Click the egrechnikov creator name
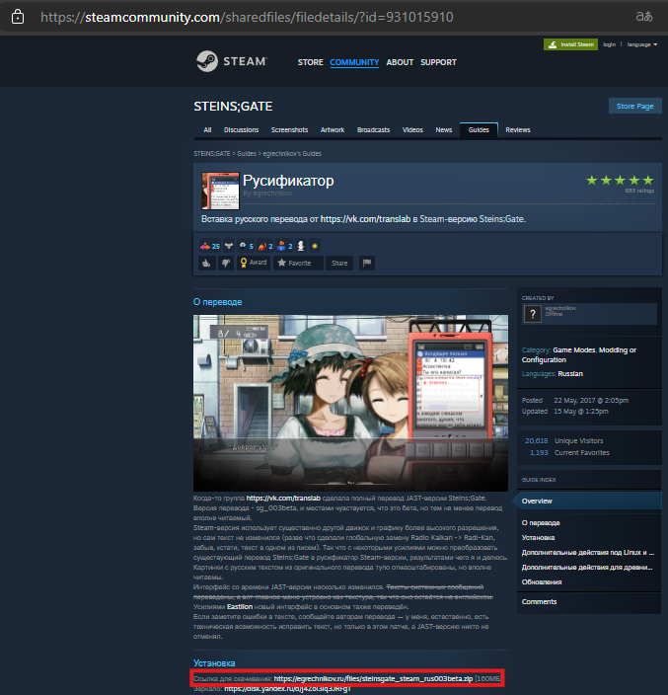 pyautogui.click(x=560, y=308)
